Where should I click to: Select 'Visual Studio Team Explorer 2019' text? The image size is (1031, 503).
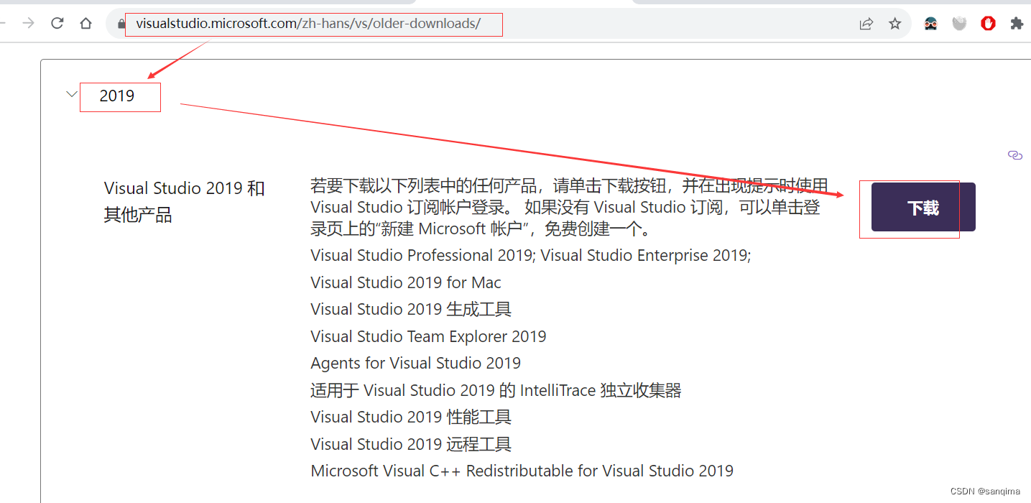(428, 336)
